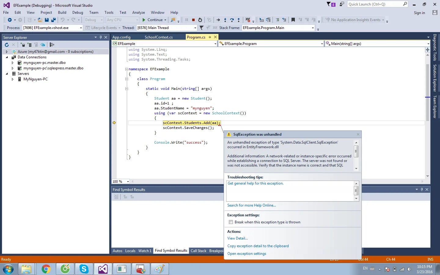The width and height of the screenshot is (440, 275).
Task: Expand the mynguyen-pc.master.dbo connection
Action: coord(13,63)
